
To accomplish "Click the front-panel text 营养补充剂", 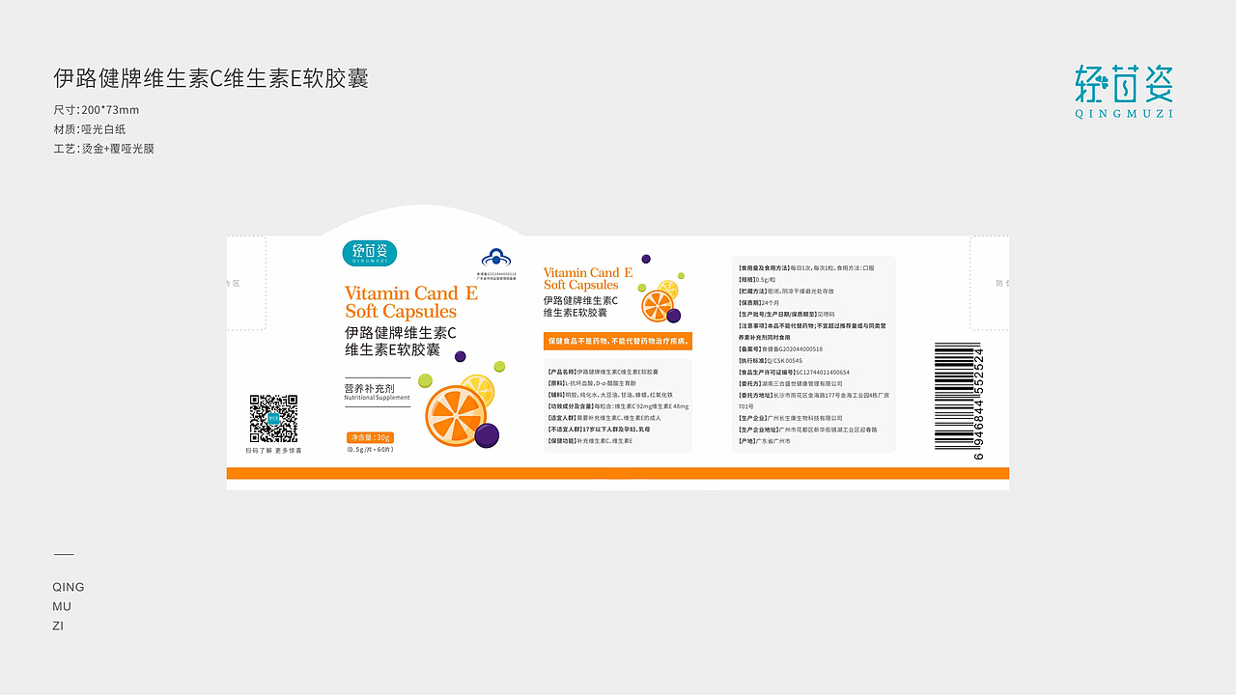I will click(x=372, y=388).
